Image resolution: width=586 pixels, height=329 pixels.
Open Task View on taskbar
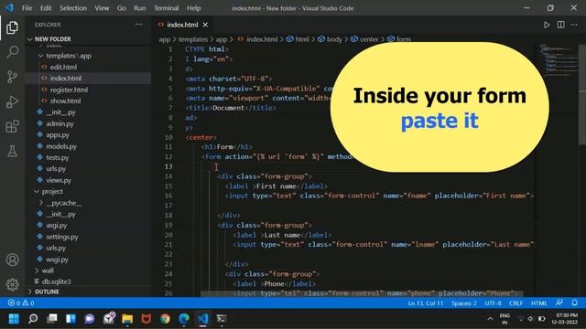click(x=52, y=319)
